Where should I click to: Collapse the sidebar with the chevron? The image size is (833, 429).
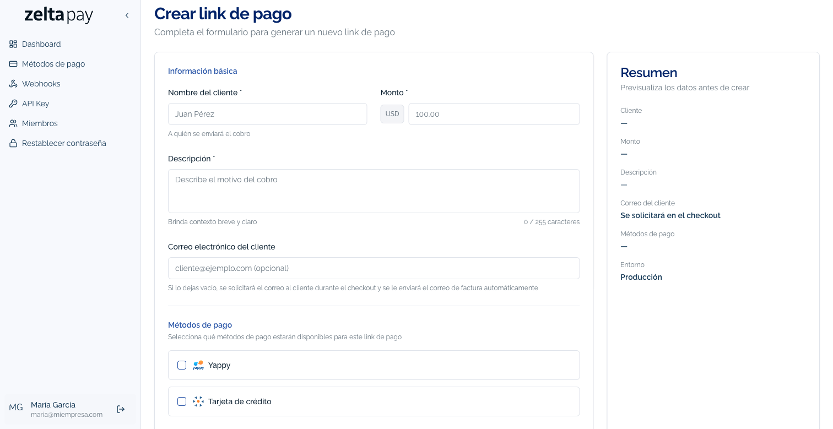point(127,15)
